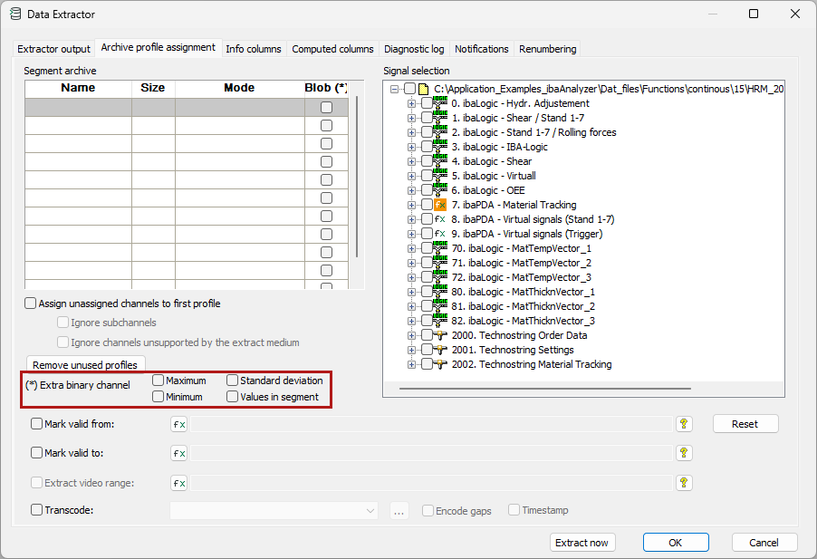The width and height of the screenshot is (817, 559).
Task: Confirm with the OK button
Action: click(x=676, y=543)
